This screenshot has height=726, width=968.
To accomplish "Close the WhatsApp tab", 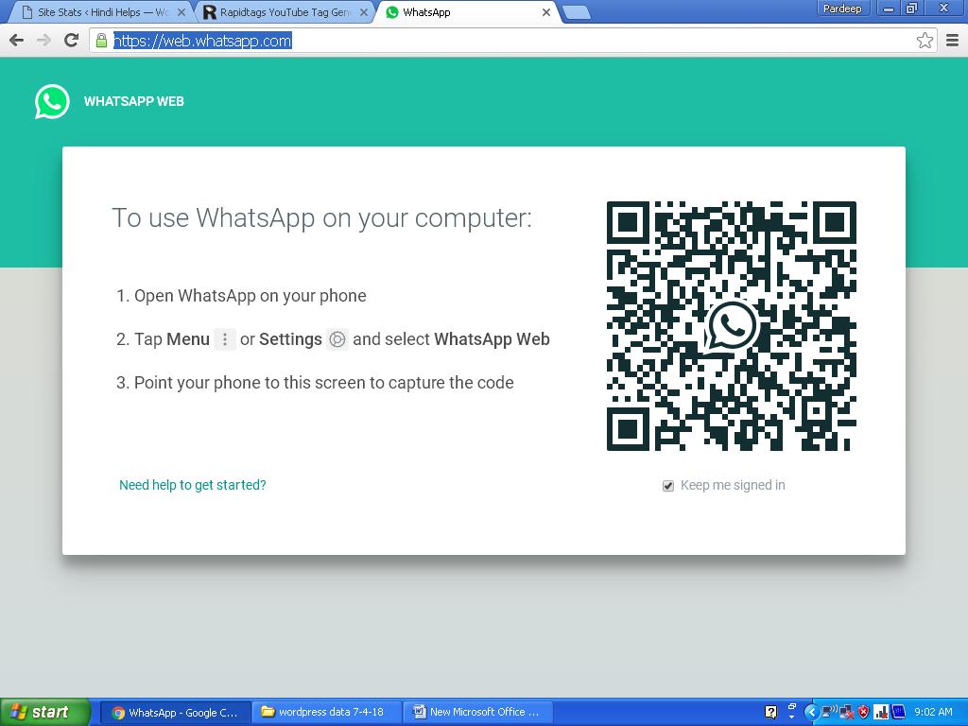I will [x=546, y=12].
